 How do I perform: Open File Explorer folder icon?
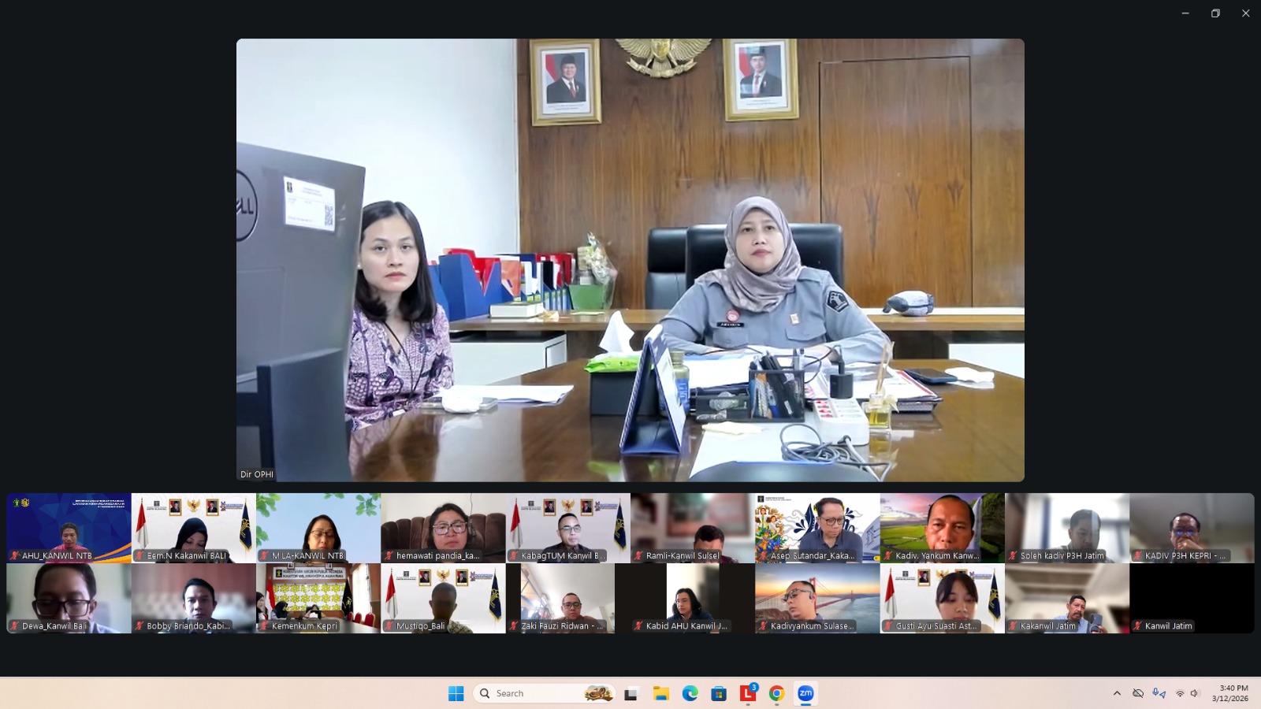tap(660, 693)
